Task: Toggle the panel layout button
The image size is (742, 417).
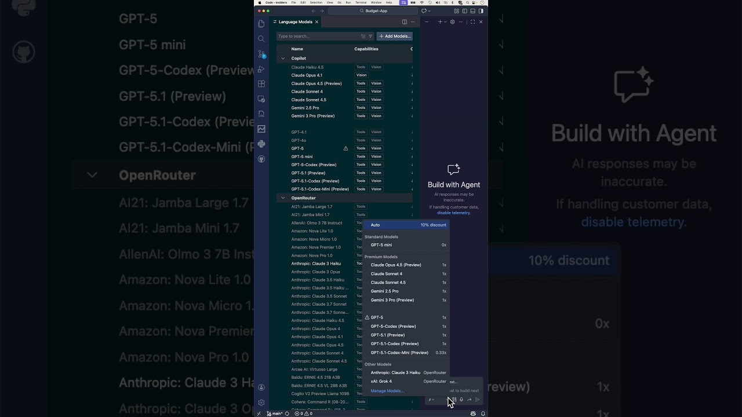Action: click(x=472, y=10)
